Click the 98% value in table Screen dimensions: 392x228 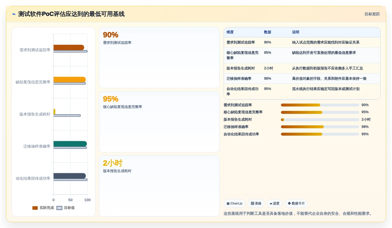point(268,79)
